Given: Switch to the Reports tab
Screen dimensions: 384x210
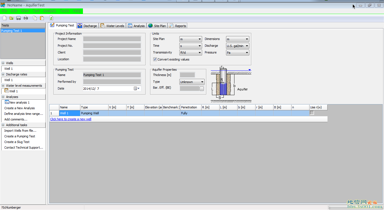Looking at the screenshot, I should (178, 26).
